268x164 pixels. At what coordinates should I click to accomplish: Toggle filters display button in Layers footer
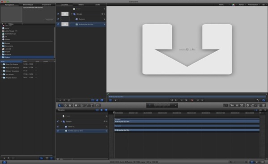point(102,101)
